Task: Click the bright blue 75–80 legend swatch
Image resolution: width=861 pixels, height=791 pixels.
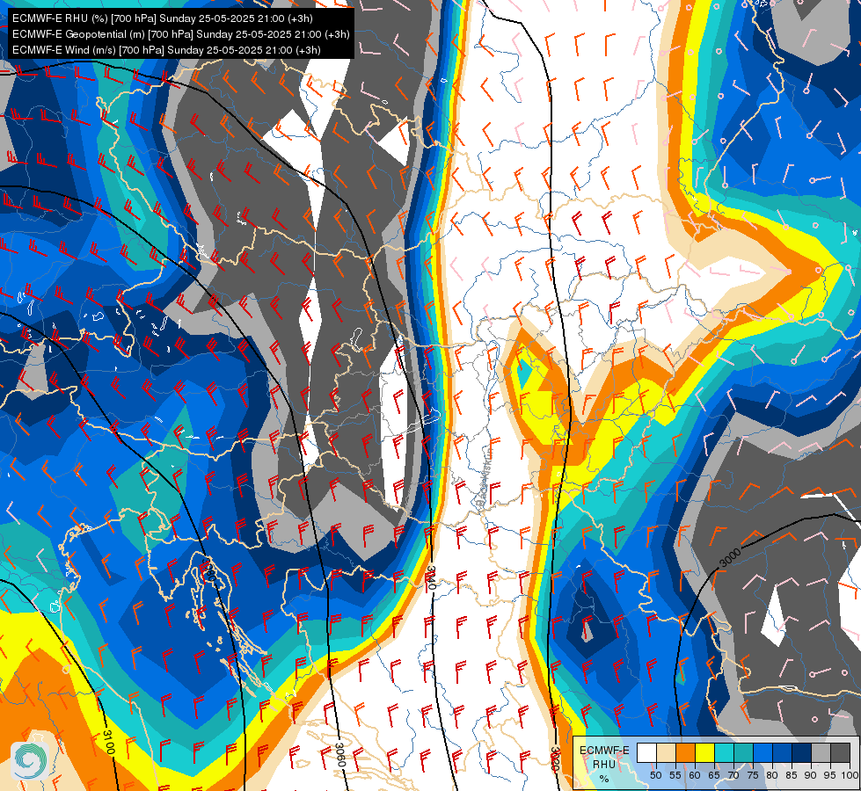Action: pyautogui.click(x=762, y=752)
